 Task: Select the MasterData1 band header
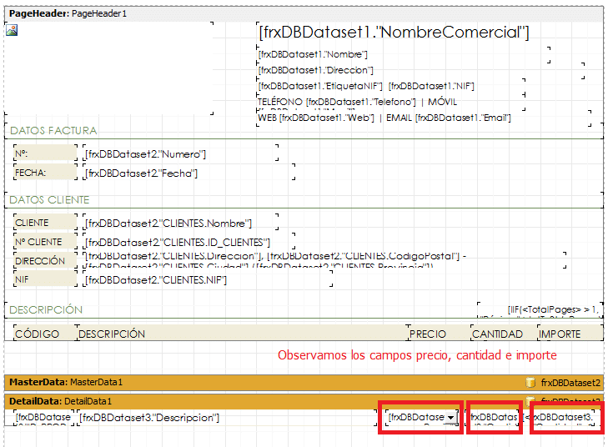pyautogui.click(x=304, y=383)
